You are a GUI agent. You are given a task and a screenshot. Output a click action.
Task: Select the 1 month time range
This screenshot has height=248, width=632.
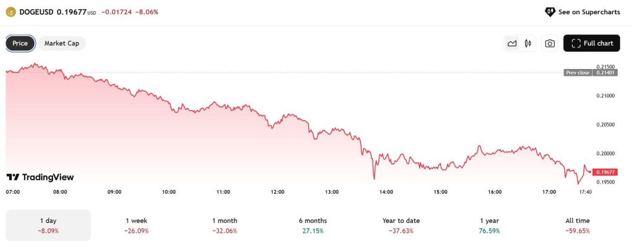point(223,225)
